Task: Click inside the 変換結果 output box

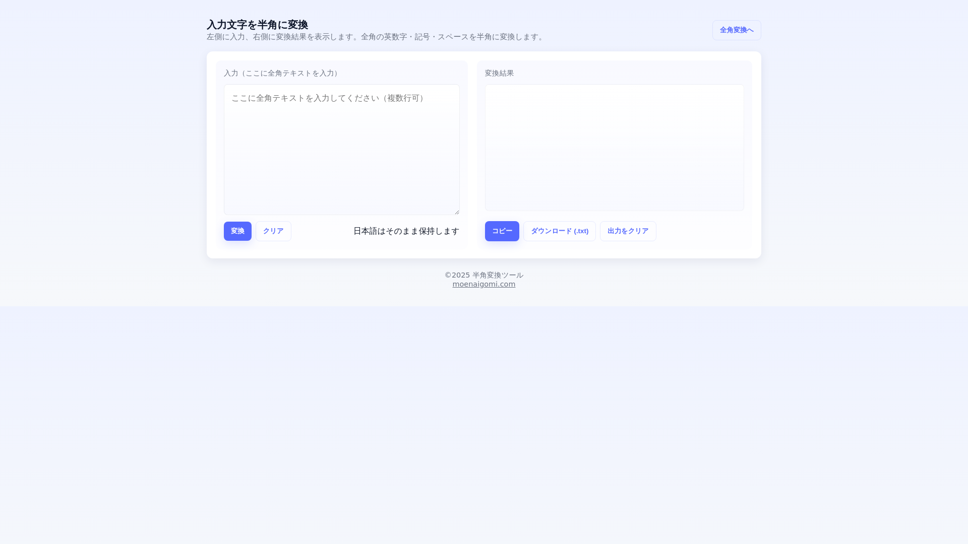Action: (614, 148)
